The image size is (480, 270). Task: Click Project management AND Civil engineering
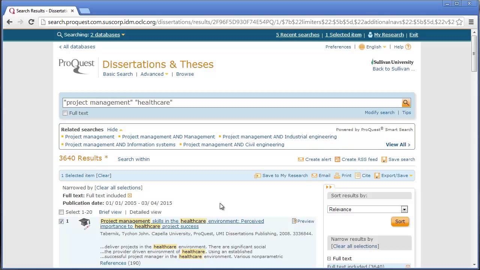click(x=234, y=144)
